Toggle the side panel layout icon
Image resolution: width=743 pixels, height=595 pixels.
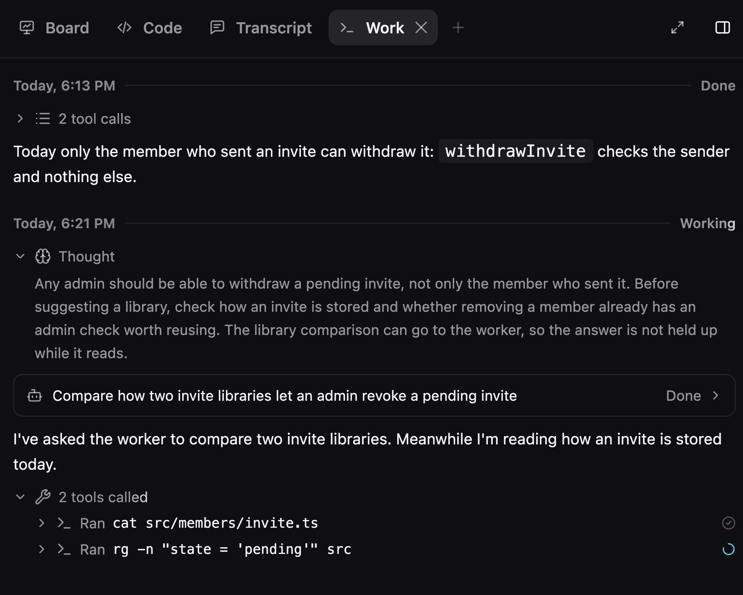click(722, 28)
